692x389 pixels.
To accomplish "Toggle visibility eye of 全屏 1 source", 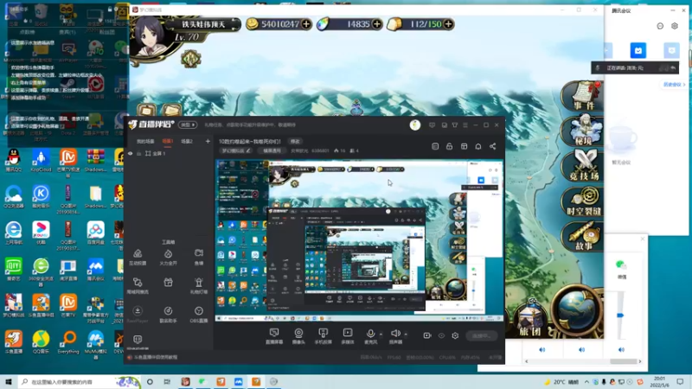I will pyautogui.click(x=131, y=154).
